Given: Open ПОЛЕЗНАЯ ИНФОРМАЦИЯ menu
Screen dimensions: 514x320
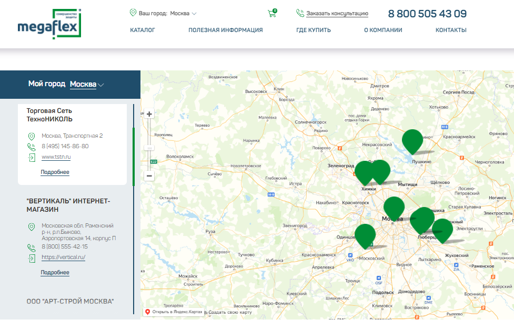Looking at the screenshot, I should 226,30.
